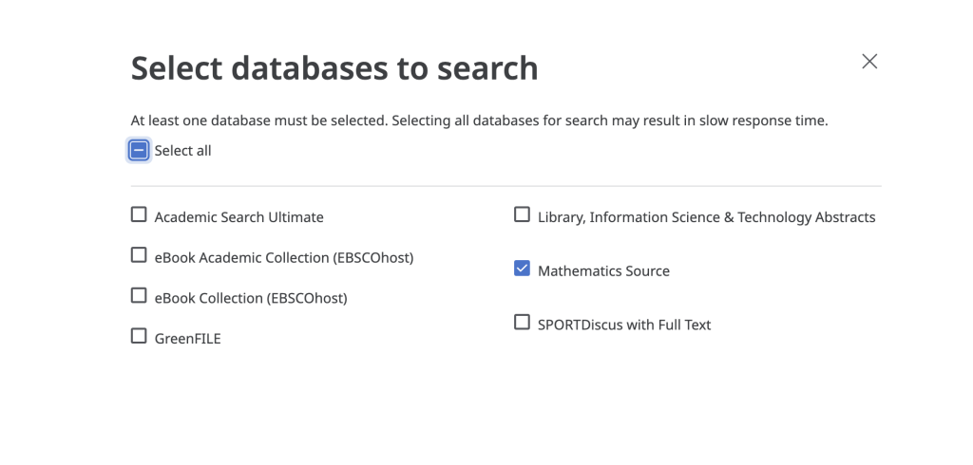973x465 pixels.
Task: Toggle the Select all checkbox
Action: pyautogui.click(x=139, y=150)
